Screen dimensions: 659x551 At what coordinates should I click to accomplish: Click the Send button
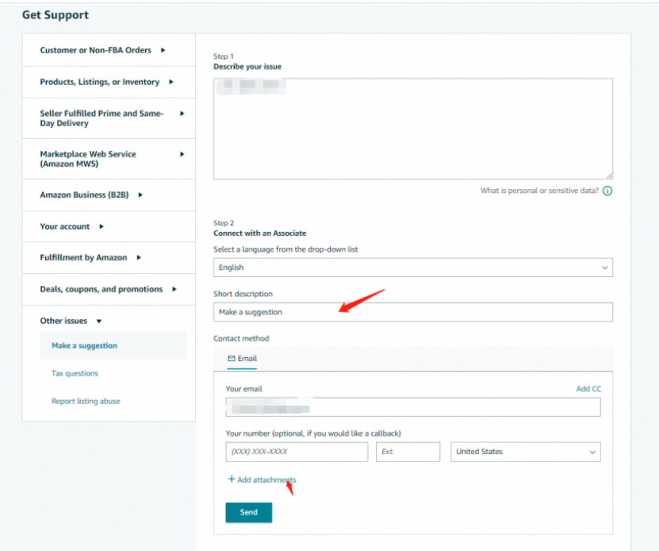coord(249,512)
